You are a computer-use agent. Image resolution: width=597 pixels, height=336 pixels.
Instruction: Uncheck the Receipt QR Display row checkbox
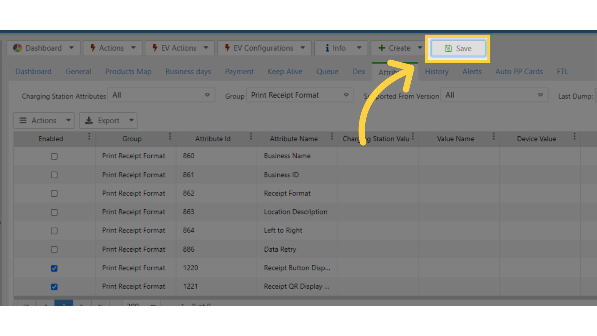point(54,287)
